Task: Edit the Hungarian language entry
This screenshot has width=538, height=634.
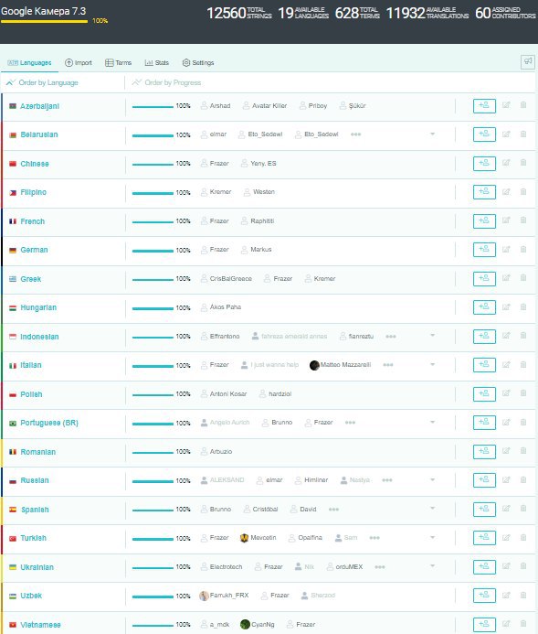Action: click(x=506, y=306)
